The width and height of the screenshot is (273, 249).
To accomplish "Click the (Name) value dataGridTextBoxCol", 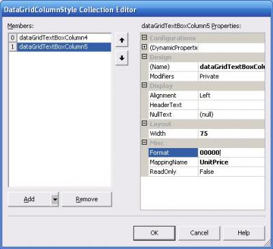I will 231,67.
